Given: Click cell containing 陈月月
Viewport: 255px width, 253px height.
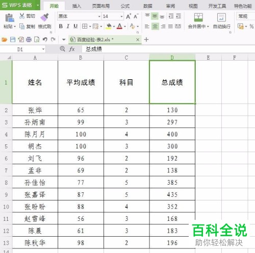Looking at the screenshot, I should pos(35,134).
